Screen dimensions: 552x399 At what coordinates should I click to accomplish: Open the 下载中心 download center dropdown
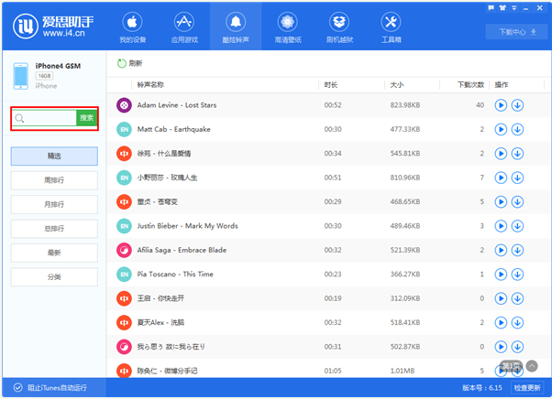pos(515,32)
